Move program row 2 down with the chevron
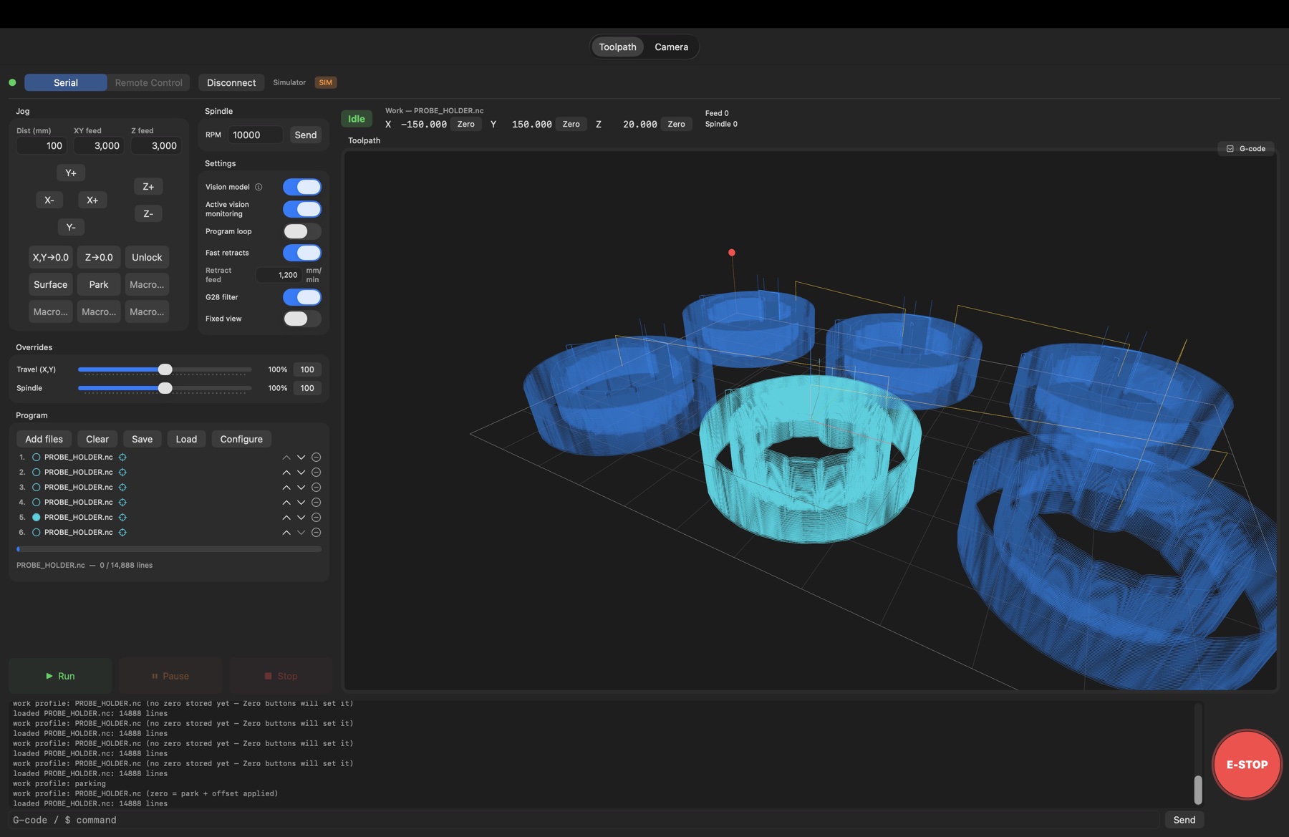The image size is (1289, 837). (301, 472)
